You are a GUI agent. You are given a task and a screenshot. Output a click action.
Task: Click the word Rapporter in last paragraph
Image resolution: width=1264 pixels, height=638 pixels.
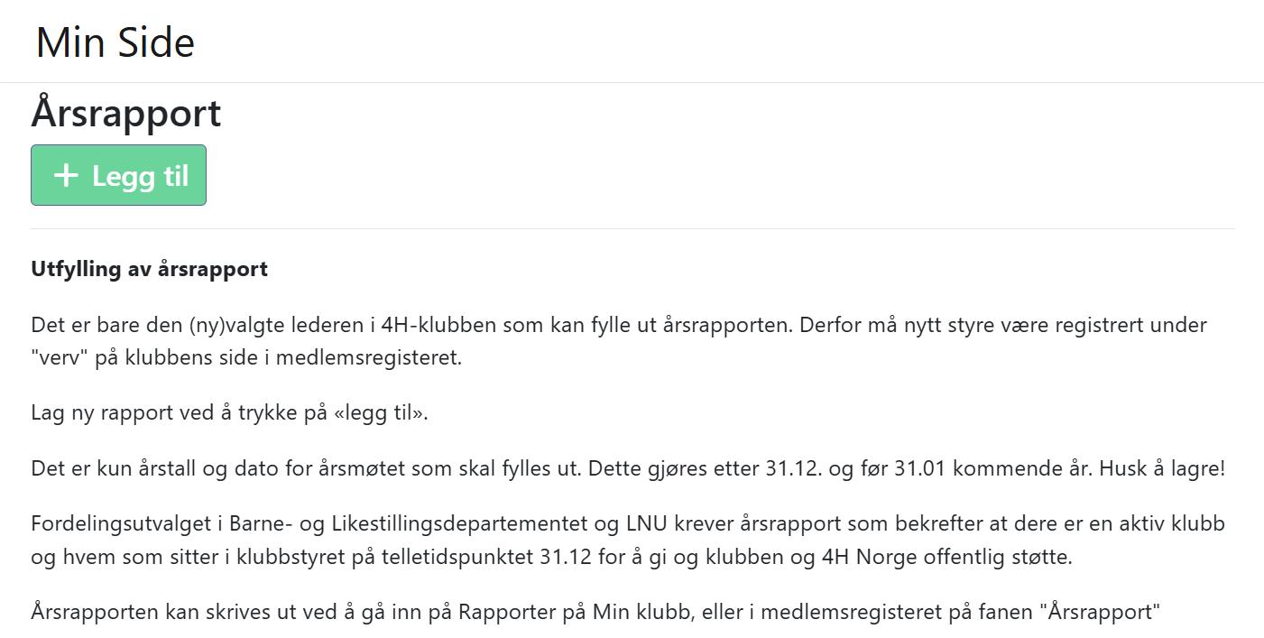click(507, 612)
